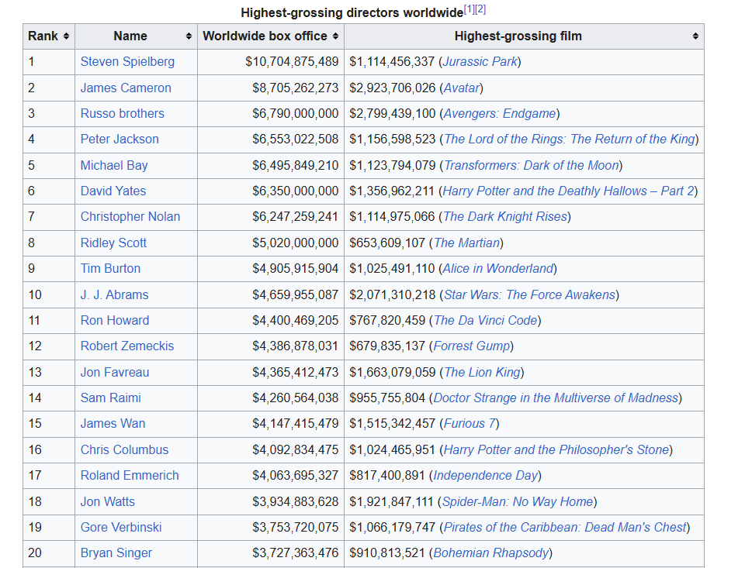Open citation reference [1]
This screenshot has height=568, width=745.
point(469,9)
